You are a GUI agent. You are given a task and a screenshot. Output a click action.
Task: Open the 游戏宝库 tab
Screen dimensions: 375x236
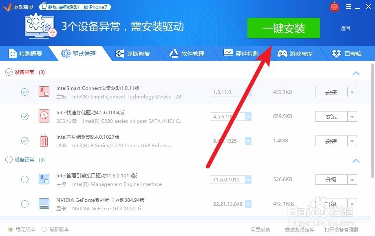pos(295,54)
